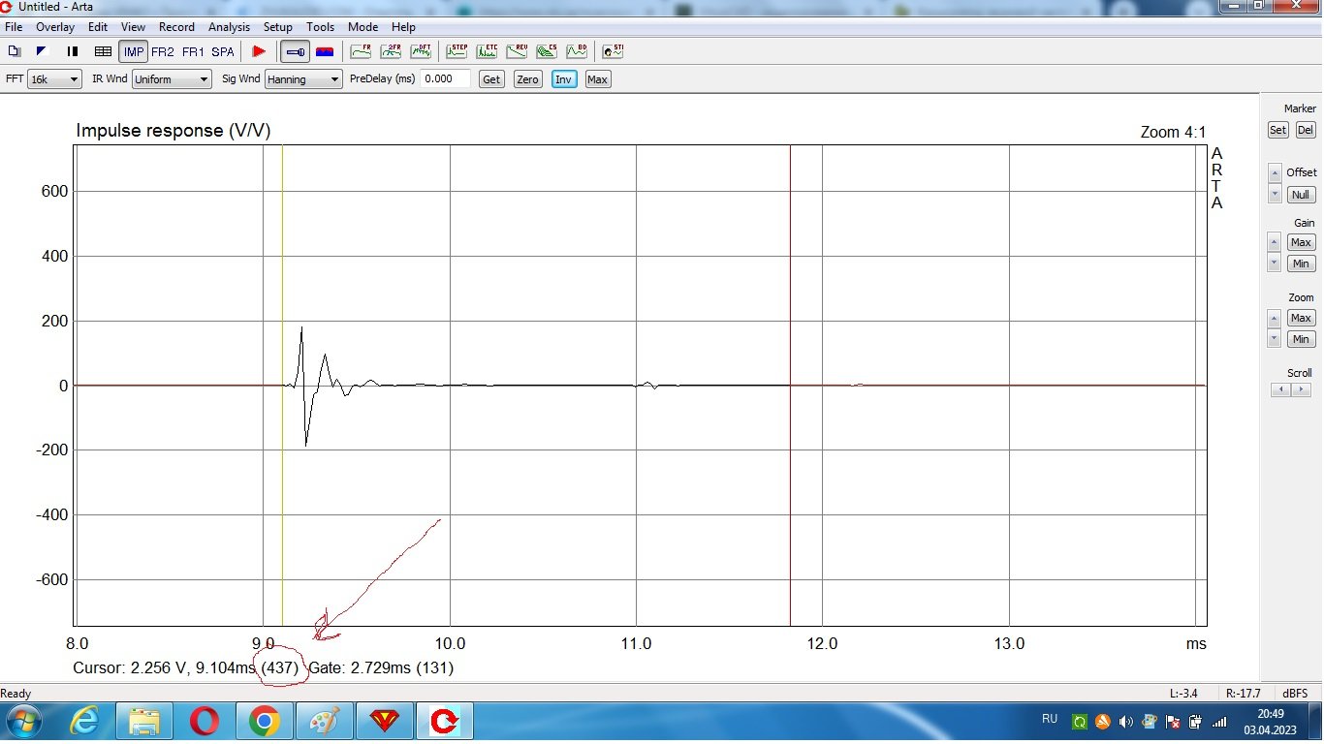
Task: Click the Offset Null button
Action: (x=1301, y=195)
